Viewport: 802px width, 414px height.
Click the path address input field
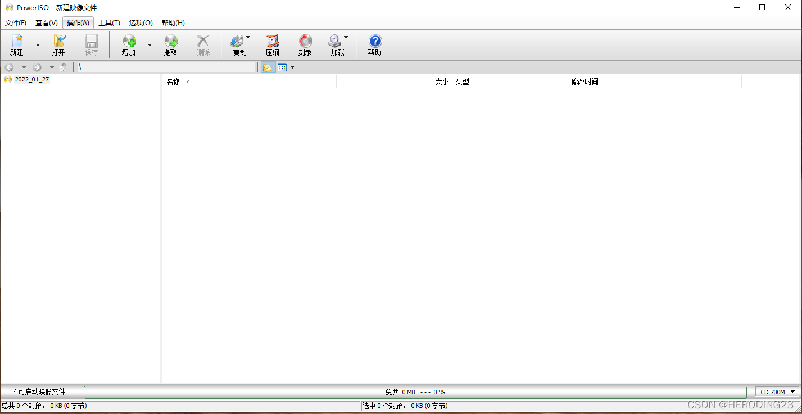coord(166,67)
